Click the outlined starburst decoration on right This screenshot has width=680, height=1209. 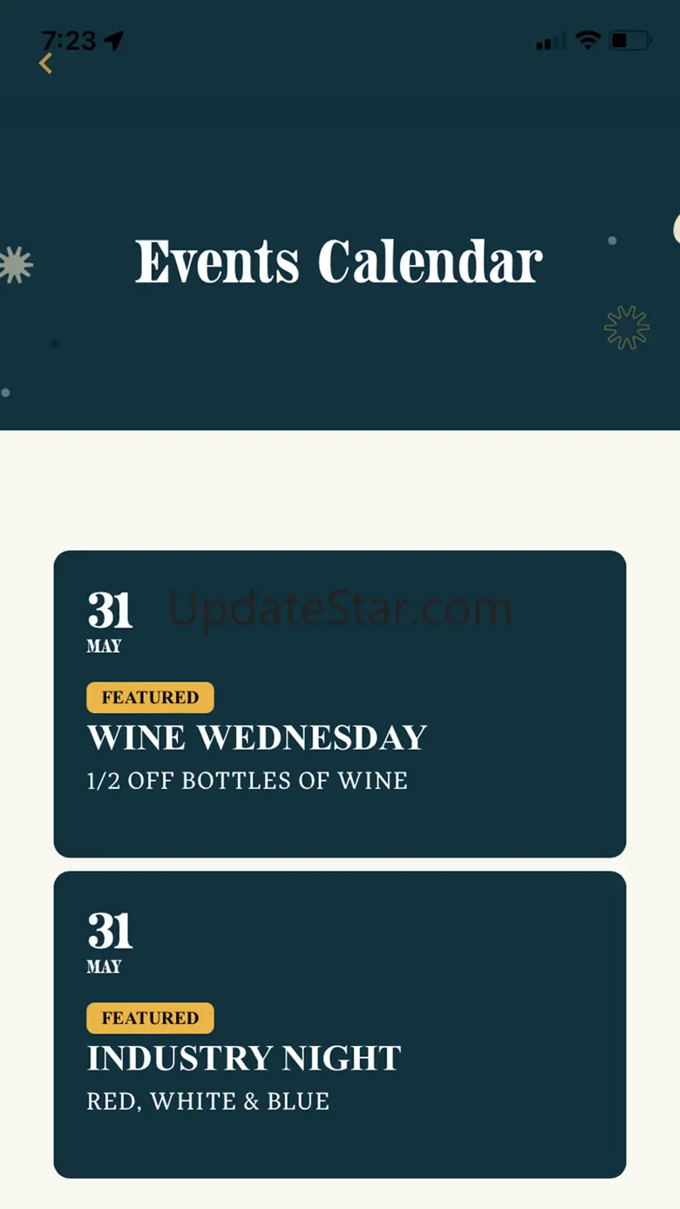(627, 328)
